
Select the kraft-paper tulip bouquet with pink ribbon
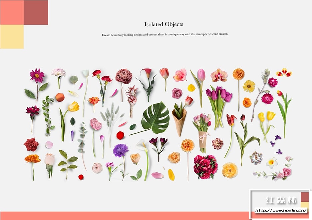tap(202, 132)
